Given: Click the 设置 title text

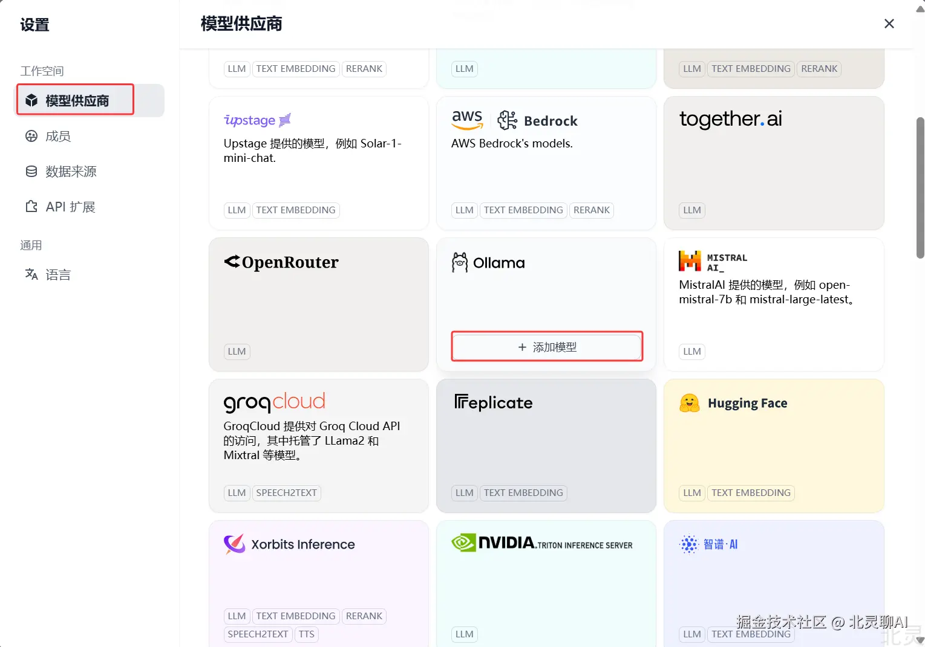Looking at the screenshot, I should 34,25.
